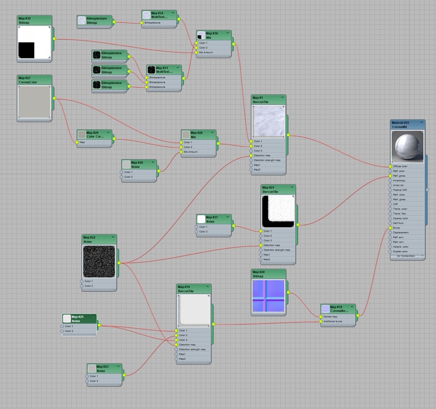Viewport: 436px width, 409px height.
Task: Click the Map #27 CoronaColor gray swatch
Action: click(x=34, y=102)
